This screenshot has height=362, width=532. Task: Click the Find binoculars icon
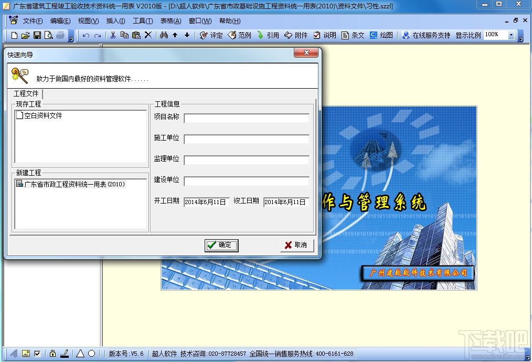(164, 35)
